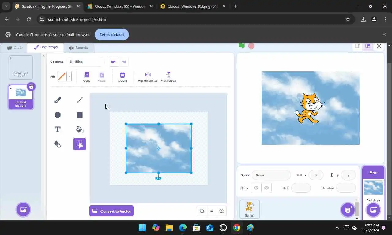Select the Rectangle tool
The width and height of the screenshot is (392, 235).
(80, 115)
